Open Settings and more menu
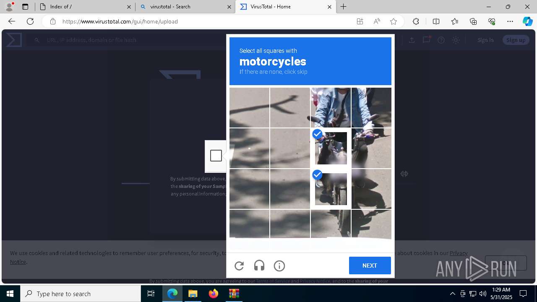The height and width of the screenshot is (302, 537). (510, 21)
